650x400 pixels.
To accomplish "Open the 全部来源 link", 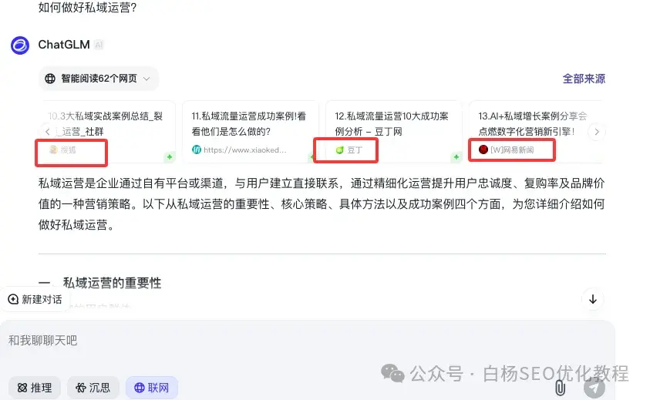I will pos(584,79).
